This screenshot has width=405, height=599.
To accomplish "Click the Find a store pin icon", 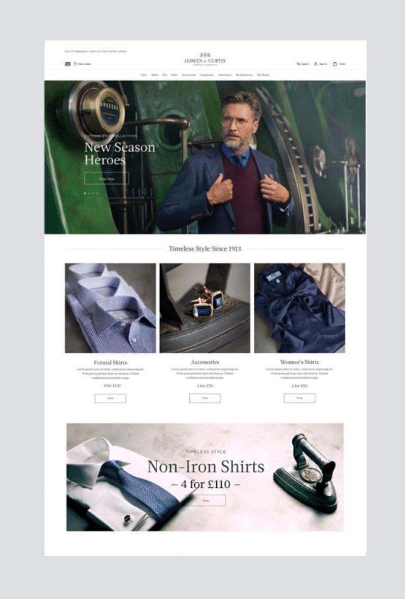I will pyautogui.click(x=75, y=64).
